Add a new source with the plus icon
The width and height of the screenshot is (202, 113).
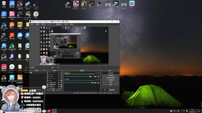(48, 90)
